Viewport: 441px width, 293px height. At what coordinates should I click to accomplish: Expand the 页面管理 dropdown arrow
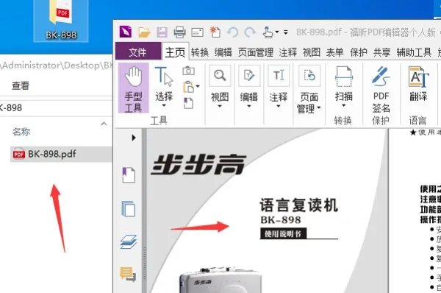click(319, 108)
